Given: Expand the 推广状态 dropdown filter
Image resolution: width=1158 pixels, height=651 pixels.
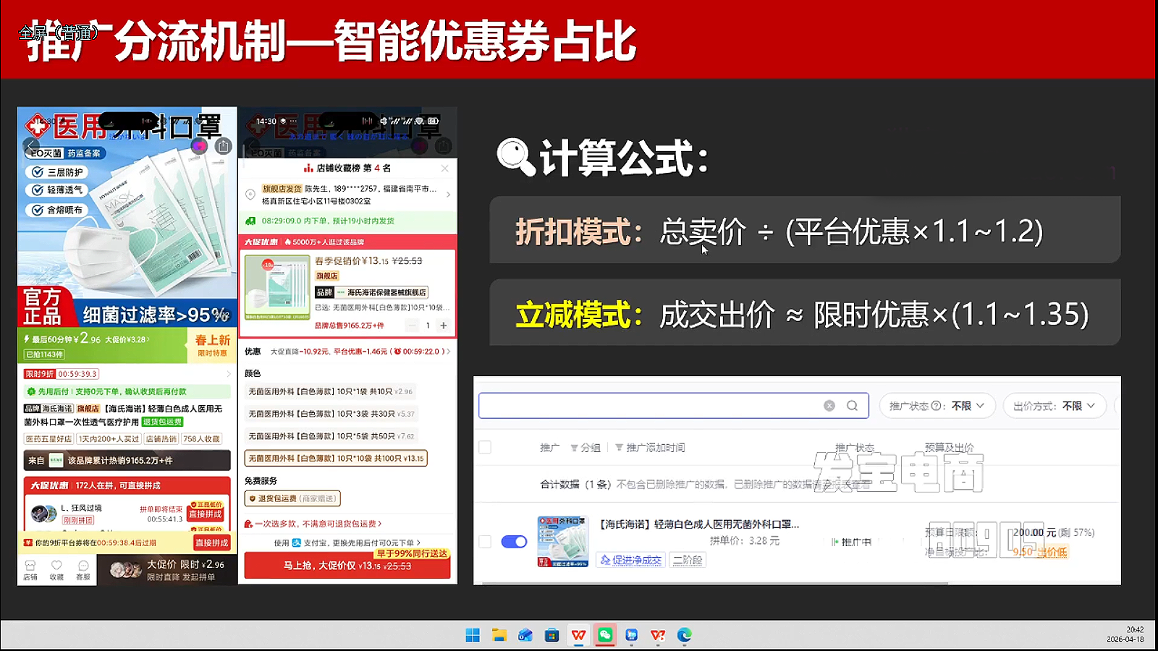Looking at the screenshot, I should point(937,406).
